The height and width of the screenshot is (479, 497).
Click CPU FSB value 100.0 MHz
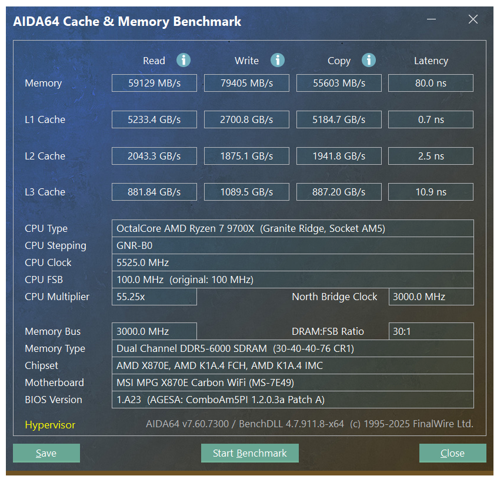(x=293, y=280)
